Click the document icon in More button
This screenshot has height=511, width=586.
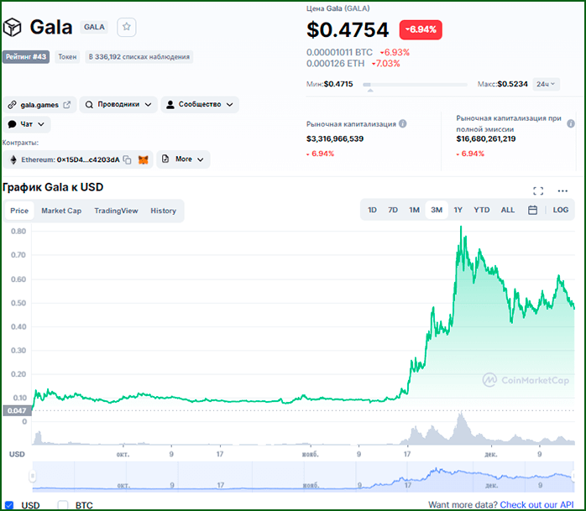pyautogui.click(x=165, y=159)
